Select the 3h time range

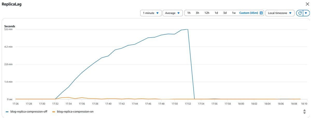197,13
